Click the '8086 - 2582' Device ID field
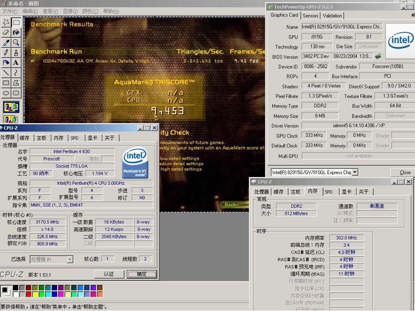 click(315, 66)
